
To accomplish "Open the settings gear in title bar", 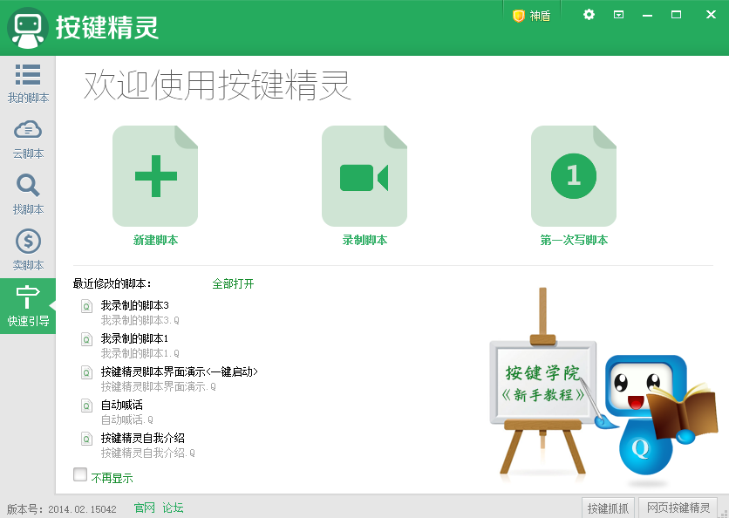I will [589, 15].
